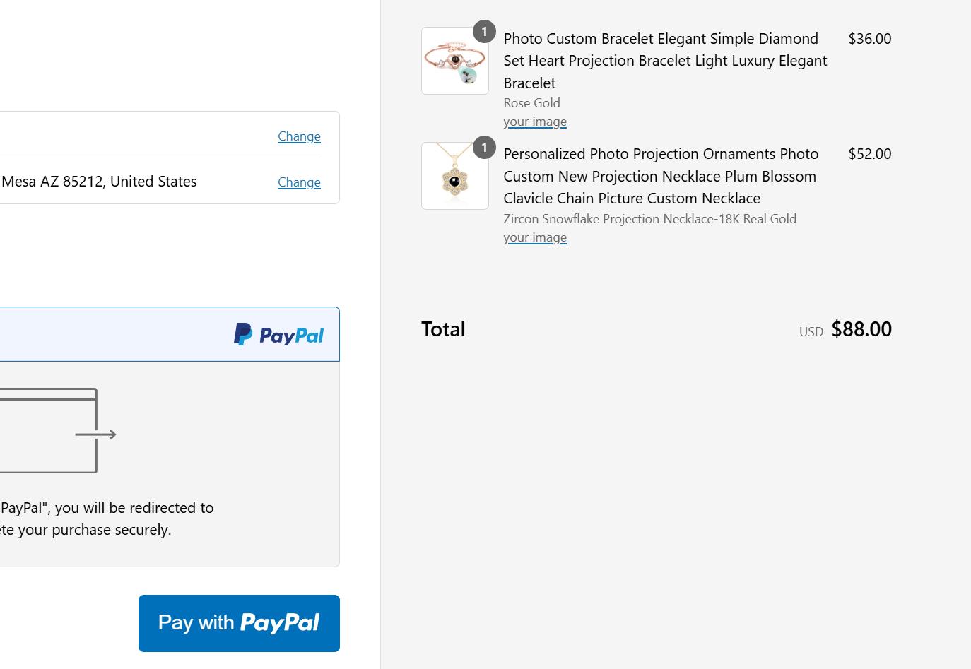This screenshot has width=971, height=669.
Task: Click the Mesa AZ 85212 shipping address text
Action: point(99,182)
